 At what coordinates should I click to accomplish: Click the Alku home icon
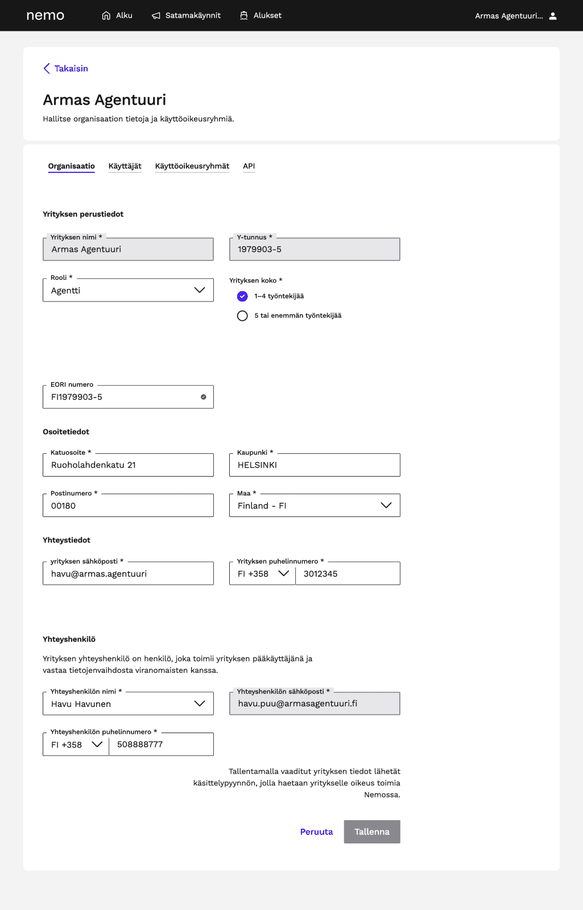(106, 15)
